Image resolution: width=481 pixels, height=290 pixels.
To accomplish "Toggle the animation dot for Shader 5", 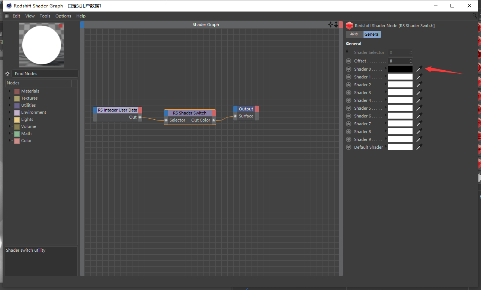I will [349, 108].
